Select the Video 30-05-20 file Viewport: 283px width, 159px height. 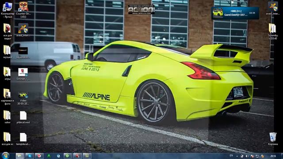23,98
